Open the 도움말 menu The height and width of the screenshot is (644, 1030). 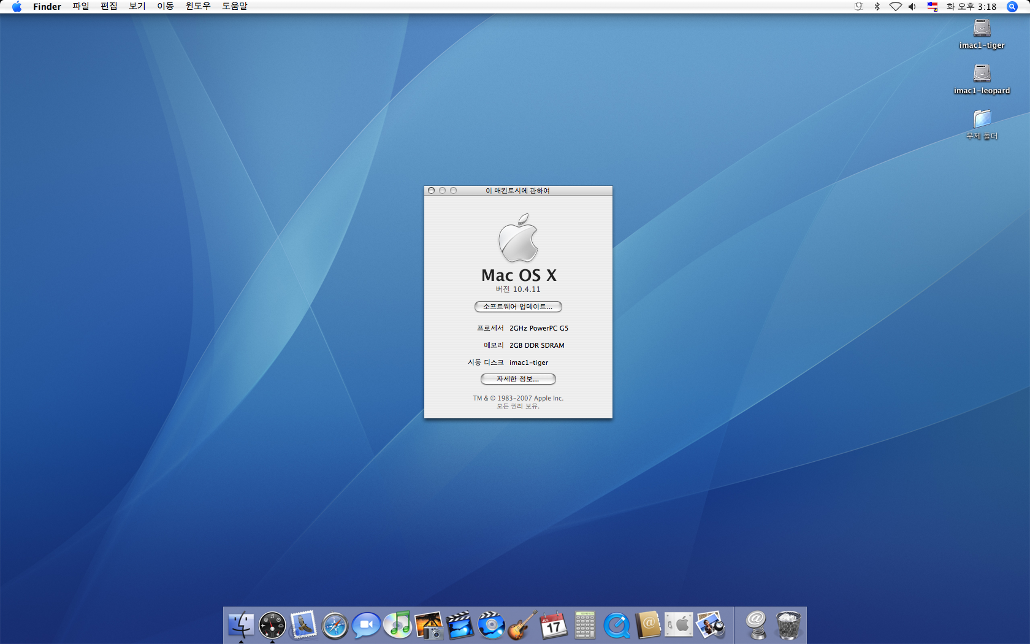click(x=235, y=7)
